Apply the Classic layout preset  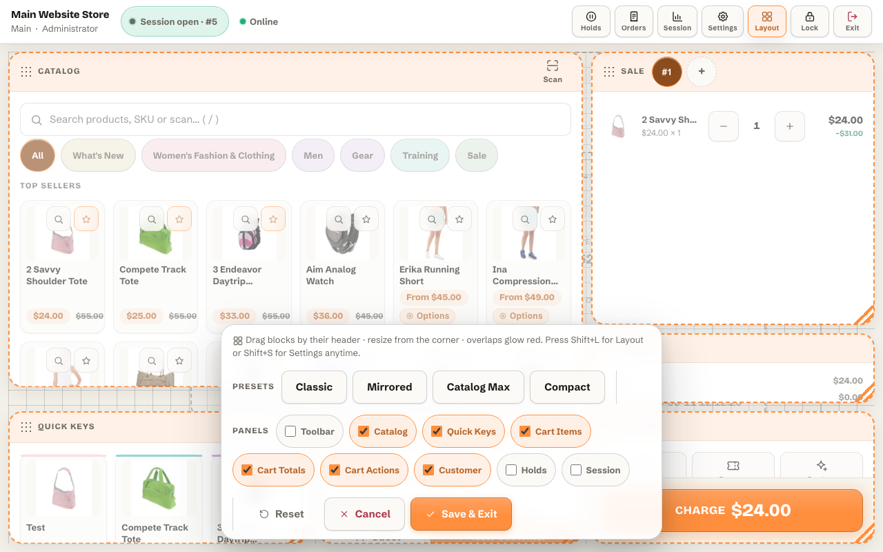click(314, 387)
